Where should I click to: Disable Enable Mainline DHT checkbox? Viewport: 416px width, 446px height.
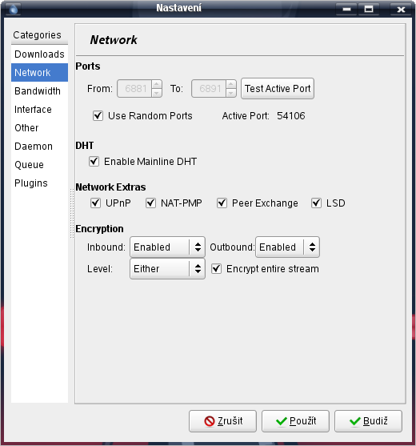click(x=94, y=161)
